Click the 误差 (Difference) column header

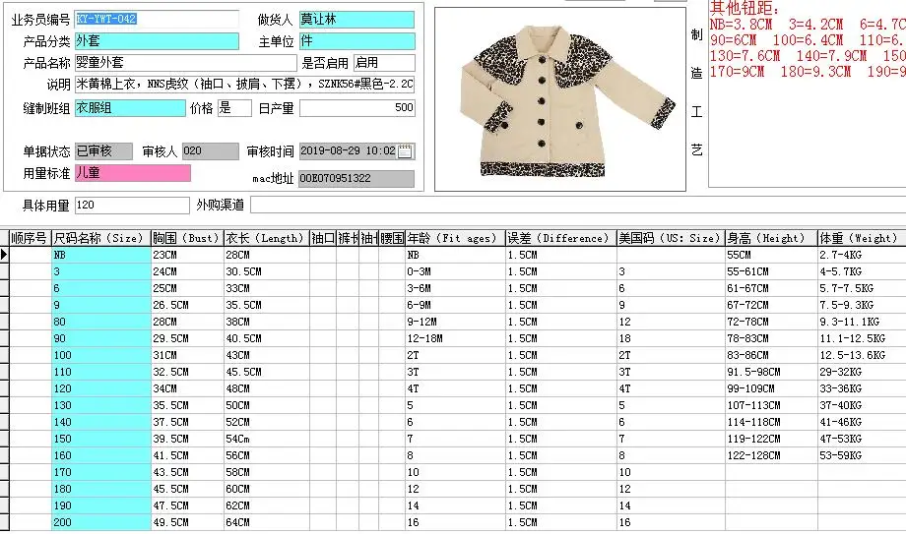point(561,238)
